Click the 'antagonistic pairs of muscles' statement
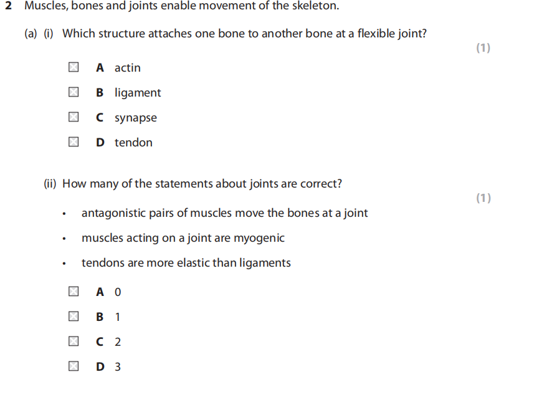This screenshot has height=405, width=539. [224, 213]
